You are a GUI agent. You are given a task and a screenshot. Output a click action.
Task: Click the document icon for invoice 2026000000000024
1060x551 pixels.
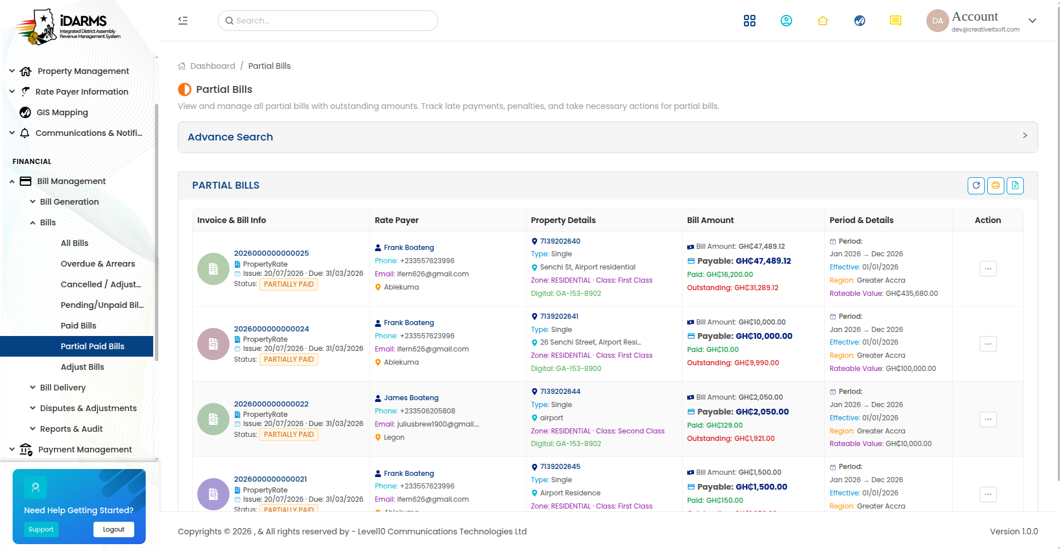point(213,344)
